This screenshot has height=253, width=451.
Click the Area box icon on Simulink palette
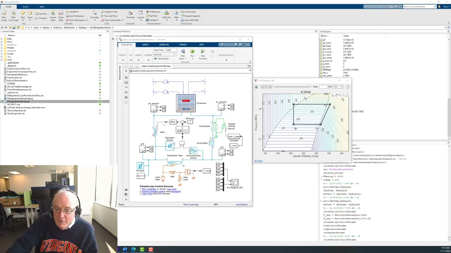(126, 102)
